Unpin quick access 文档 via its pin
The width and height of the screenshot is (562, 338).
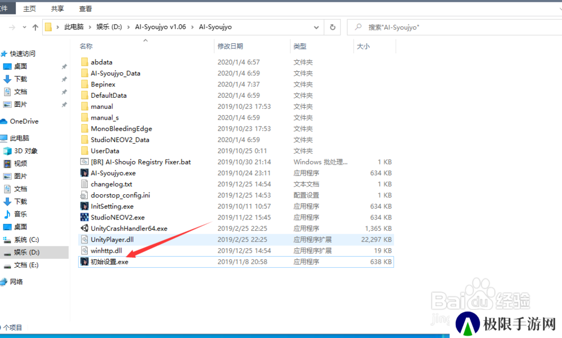64,92
